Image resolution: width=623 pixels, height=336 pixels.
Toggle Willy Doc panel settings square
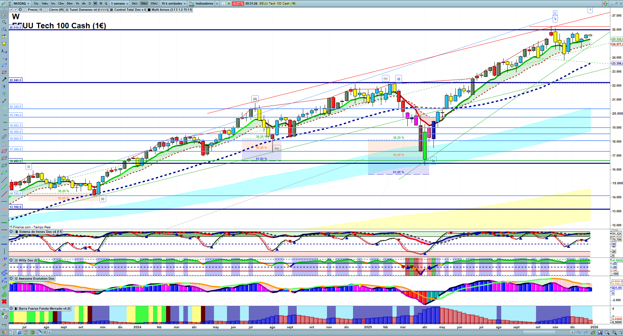[x=16, y=260]
